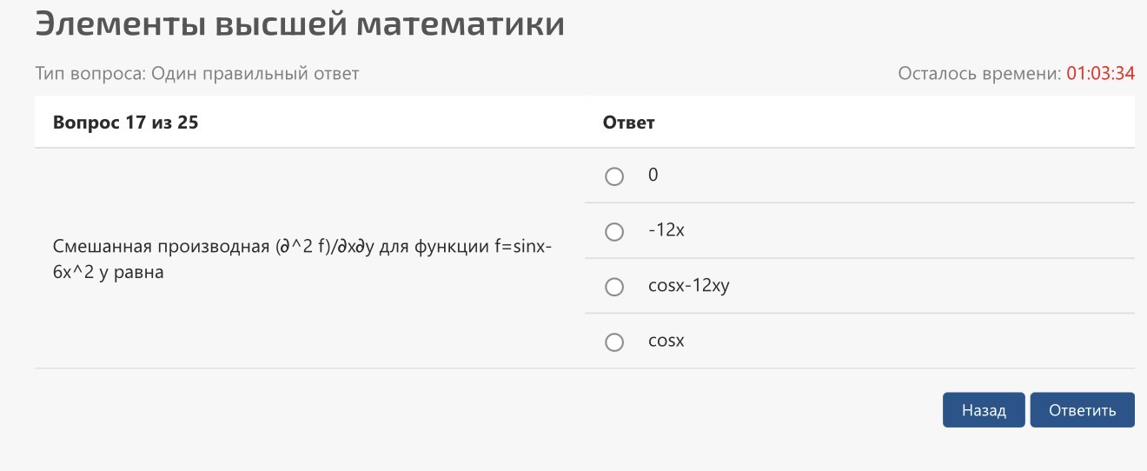Click the red remaining time counter 01:03:34
The height and width of the screenshot is (471, 1147).
[x=1100, y=74]
